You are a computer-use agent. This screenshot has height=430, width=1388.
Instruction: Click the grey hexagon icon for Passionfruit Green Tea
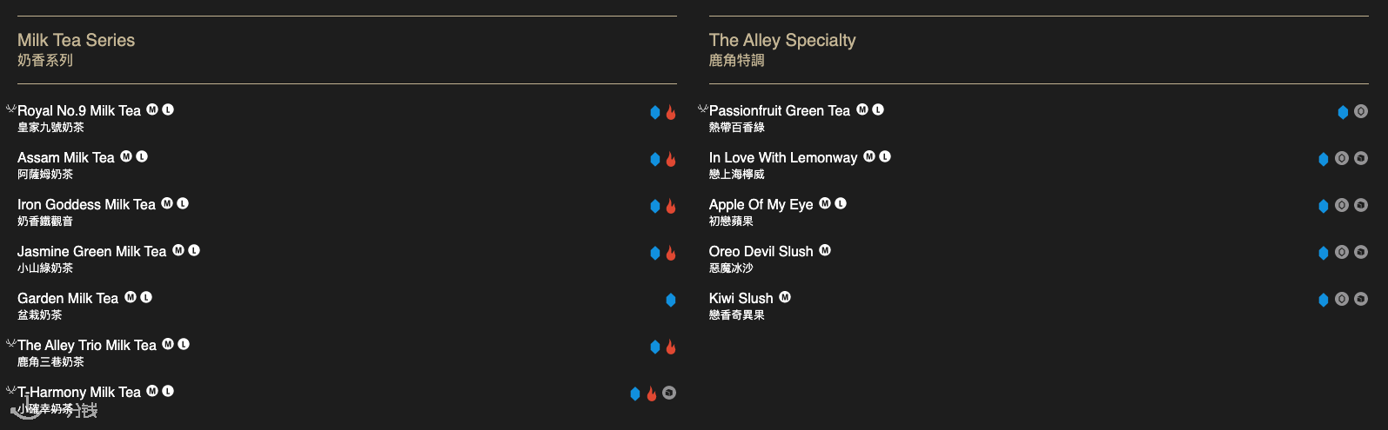click(x=1361, y=111)
